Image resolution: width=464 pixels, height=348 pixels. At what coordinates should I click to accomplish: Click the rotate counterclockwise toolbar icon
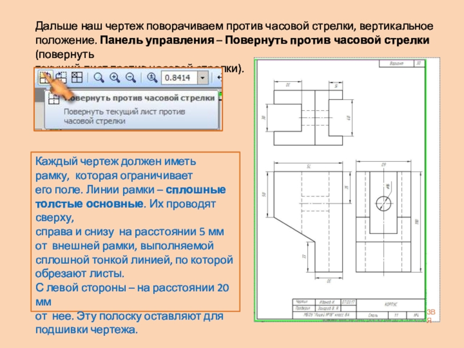click(46, 78)
